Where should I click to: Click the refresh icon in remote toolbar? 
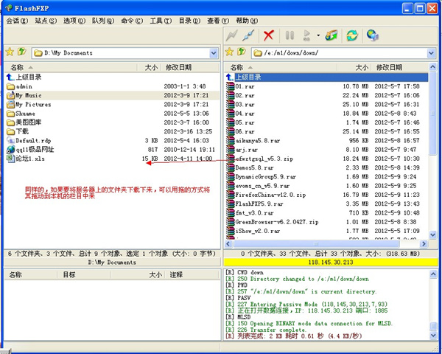click(352, 35)
